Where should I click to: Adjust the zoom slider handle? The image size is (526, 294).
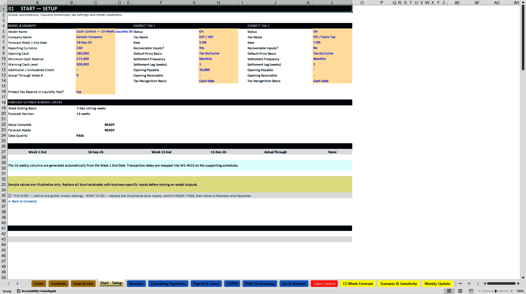click(x=496, y=291)
